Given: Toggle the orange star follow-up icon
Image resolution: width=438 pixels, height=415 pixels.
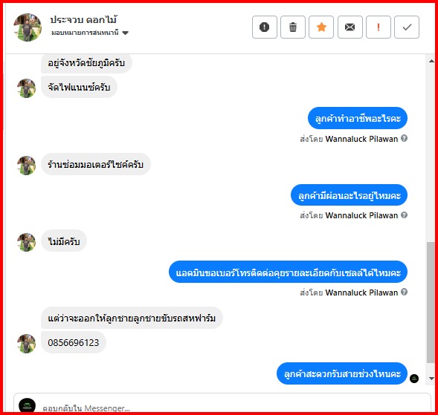Looking at the screenshot, I should point(321,27).
